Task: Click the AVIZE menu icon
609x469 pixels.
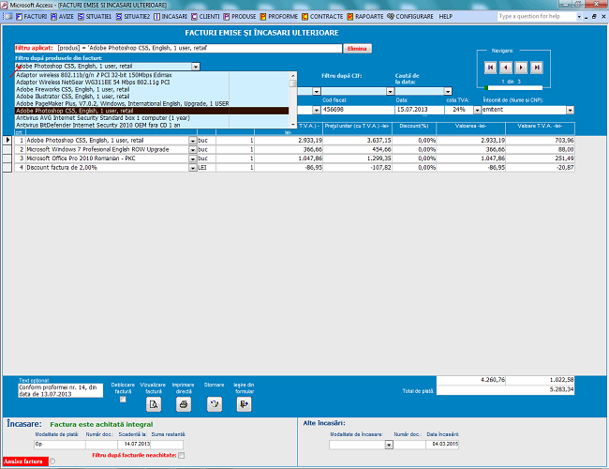Action: coord(53,17)
